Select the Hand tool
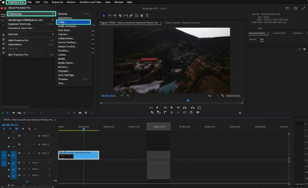The image size is (308, 188). pos(142,15)
